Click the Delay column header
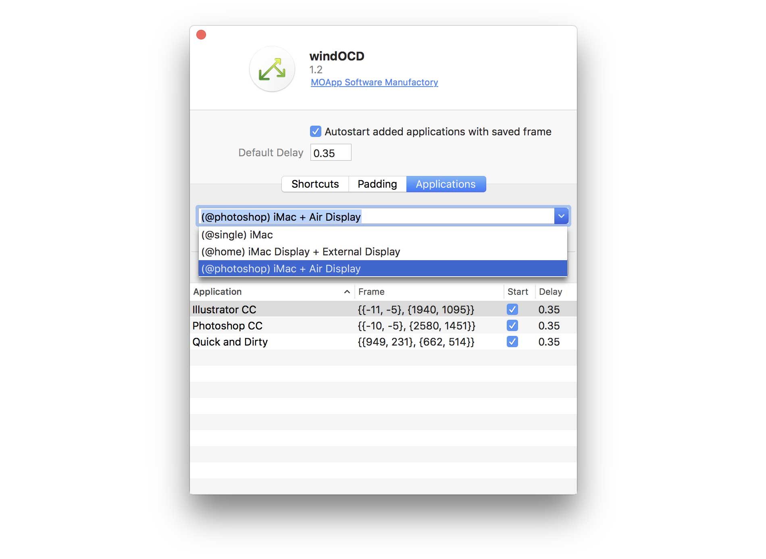The height and width of the screenshot is (559, 766). tap(556, 292)
